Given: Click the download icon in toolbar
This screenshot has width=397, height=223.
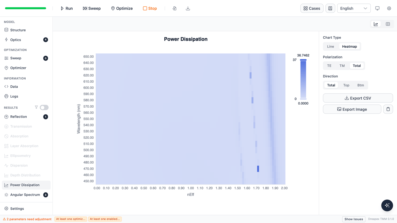Looking at the screenshot, I should tap(188, 8).
